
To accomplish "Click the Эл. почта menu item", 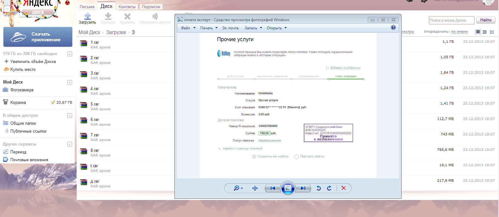I will [230, 28].
